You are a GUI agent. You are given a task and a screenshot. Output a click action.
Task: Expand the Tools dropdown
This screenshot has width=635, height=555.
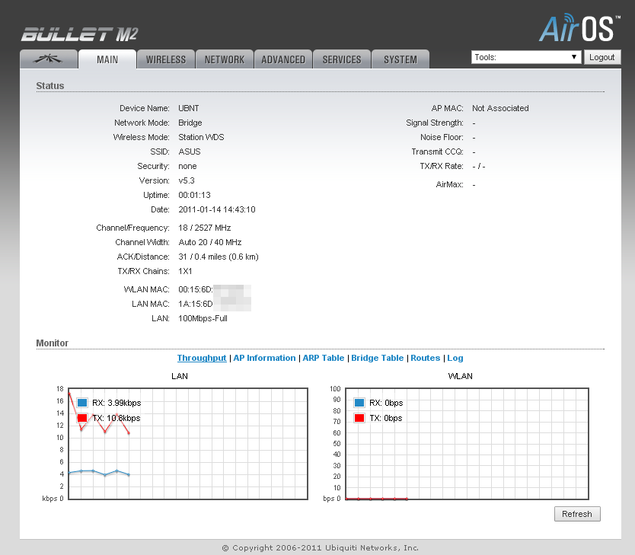[526, 57]
